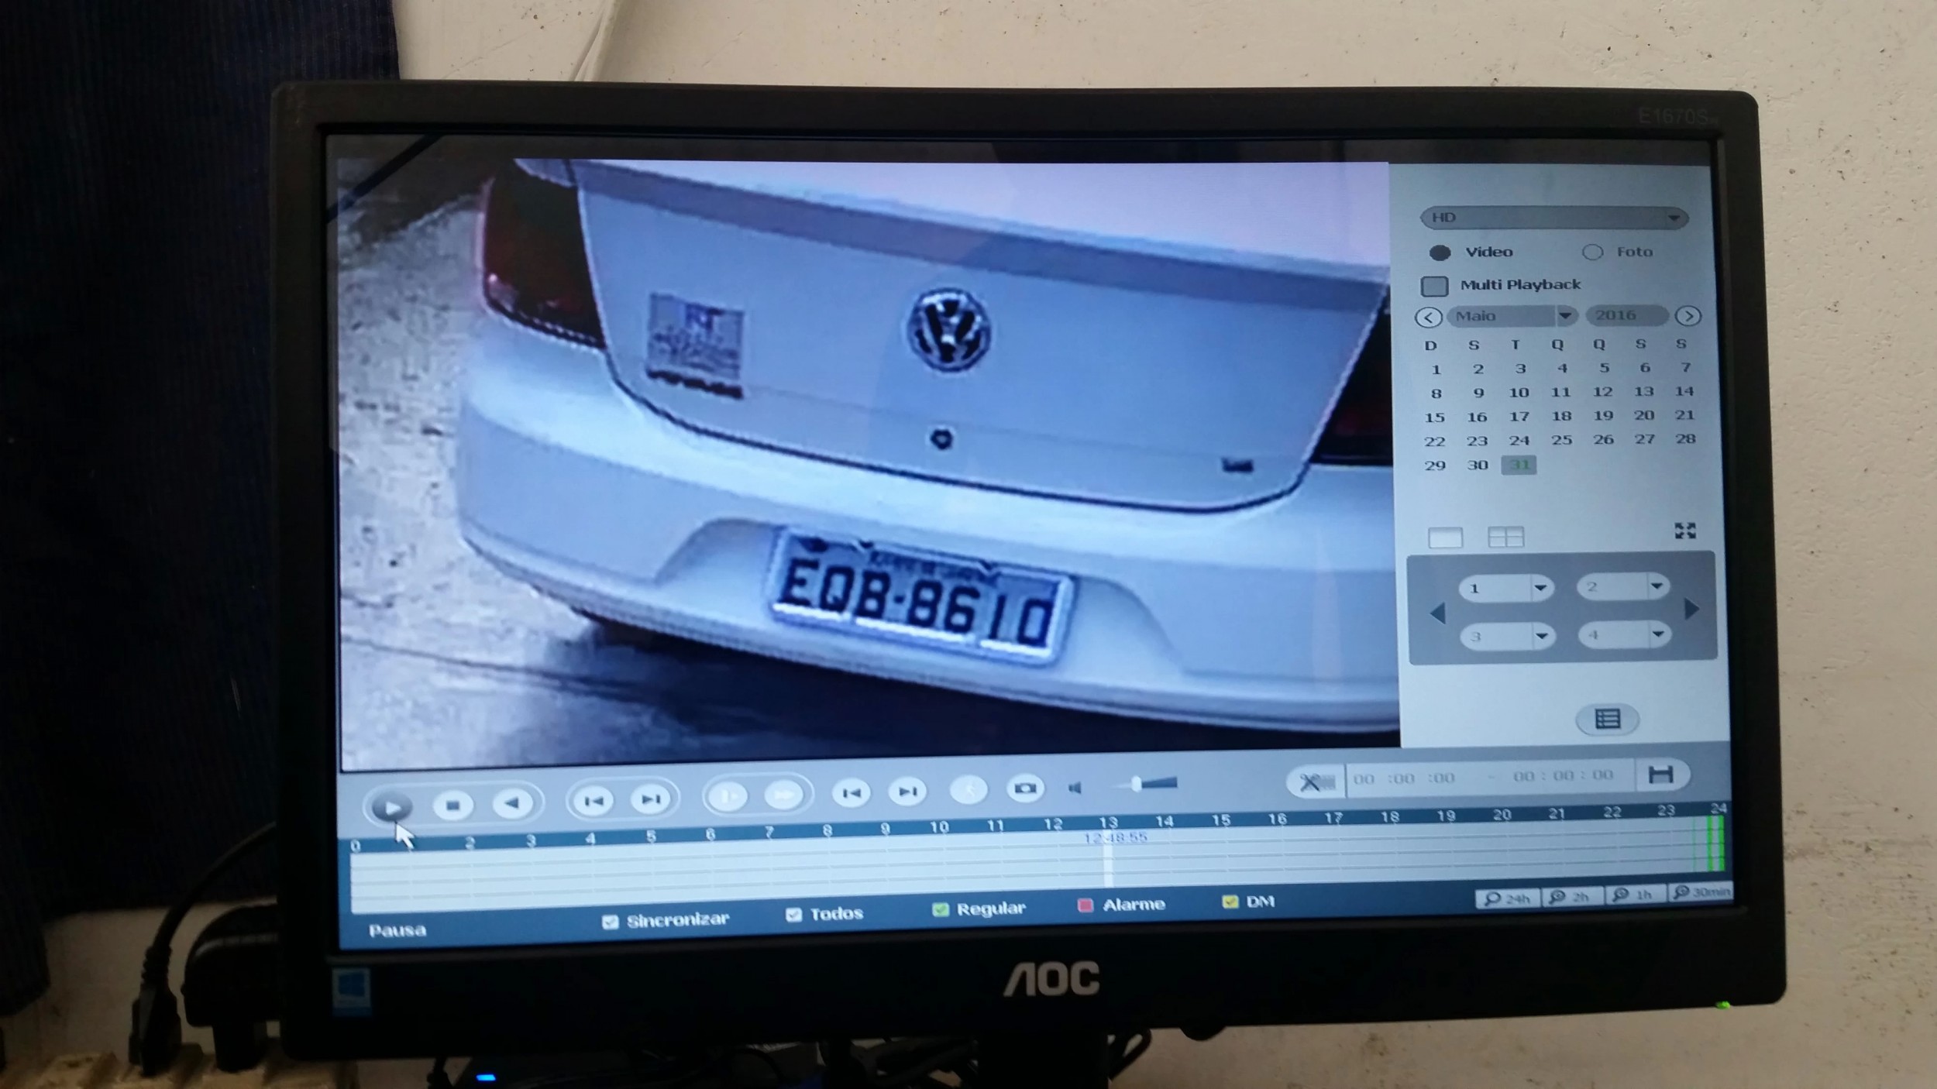Click green recorded segment near hour 24

[1715, 843]
